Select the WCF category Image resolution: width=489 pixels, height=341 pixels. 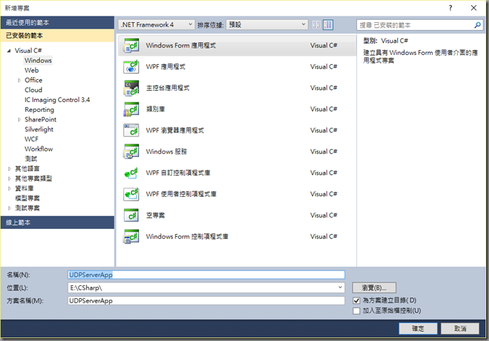click(x=31, y=139)
